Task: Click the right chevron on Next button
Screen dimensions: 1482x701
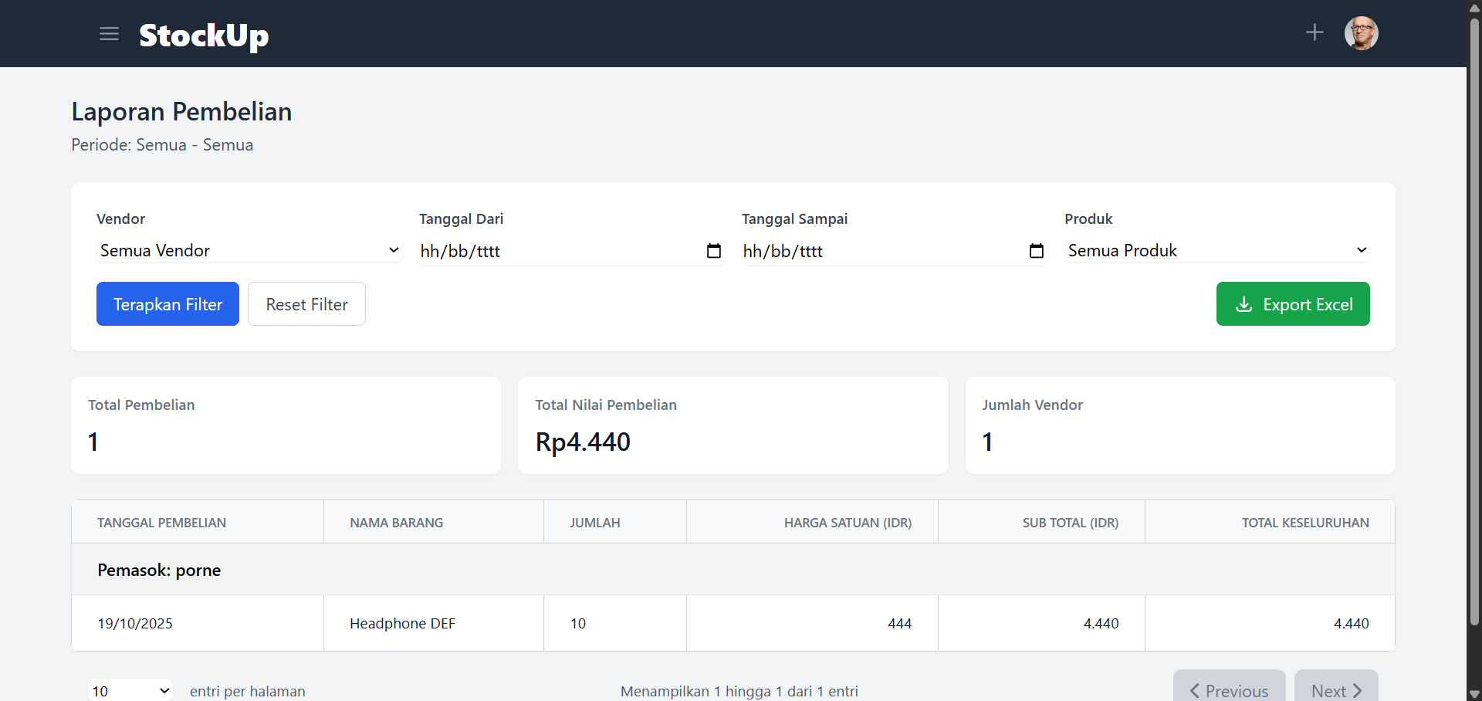Action: point(1359,692)
